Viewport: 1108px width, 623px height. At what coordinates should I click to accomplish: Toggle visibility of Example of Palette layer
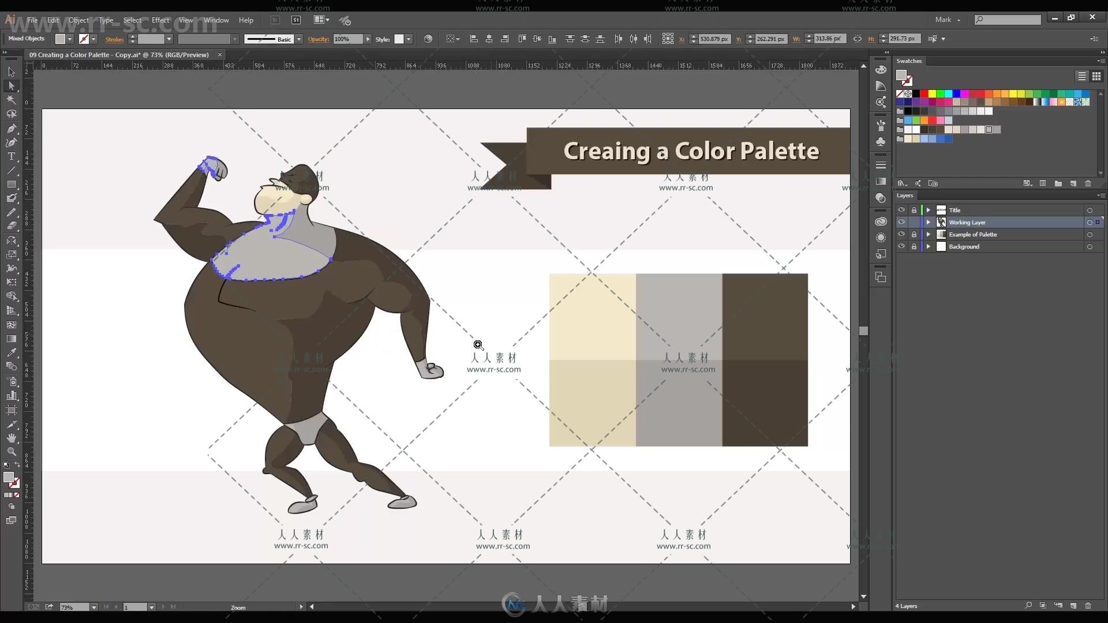[x=901, y=234]
